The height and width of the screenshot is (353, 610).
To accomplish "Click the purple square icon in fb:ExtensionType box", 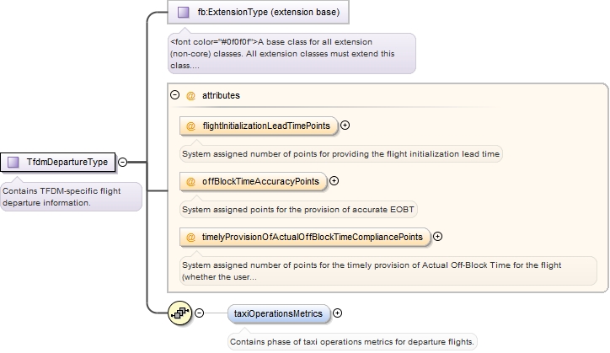I will [x=183, y=12].
